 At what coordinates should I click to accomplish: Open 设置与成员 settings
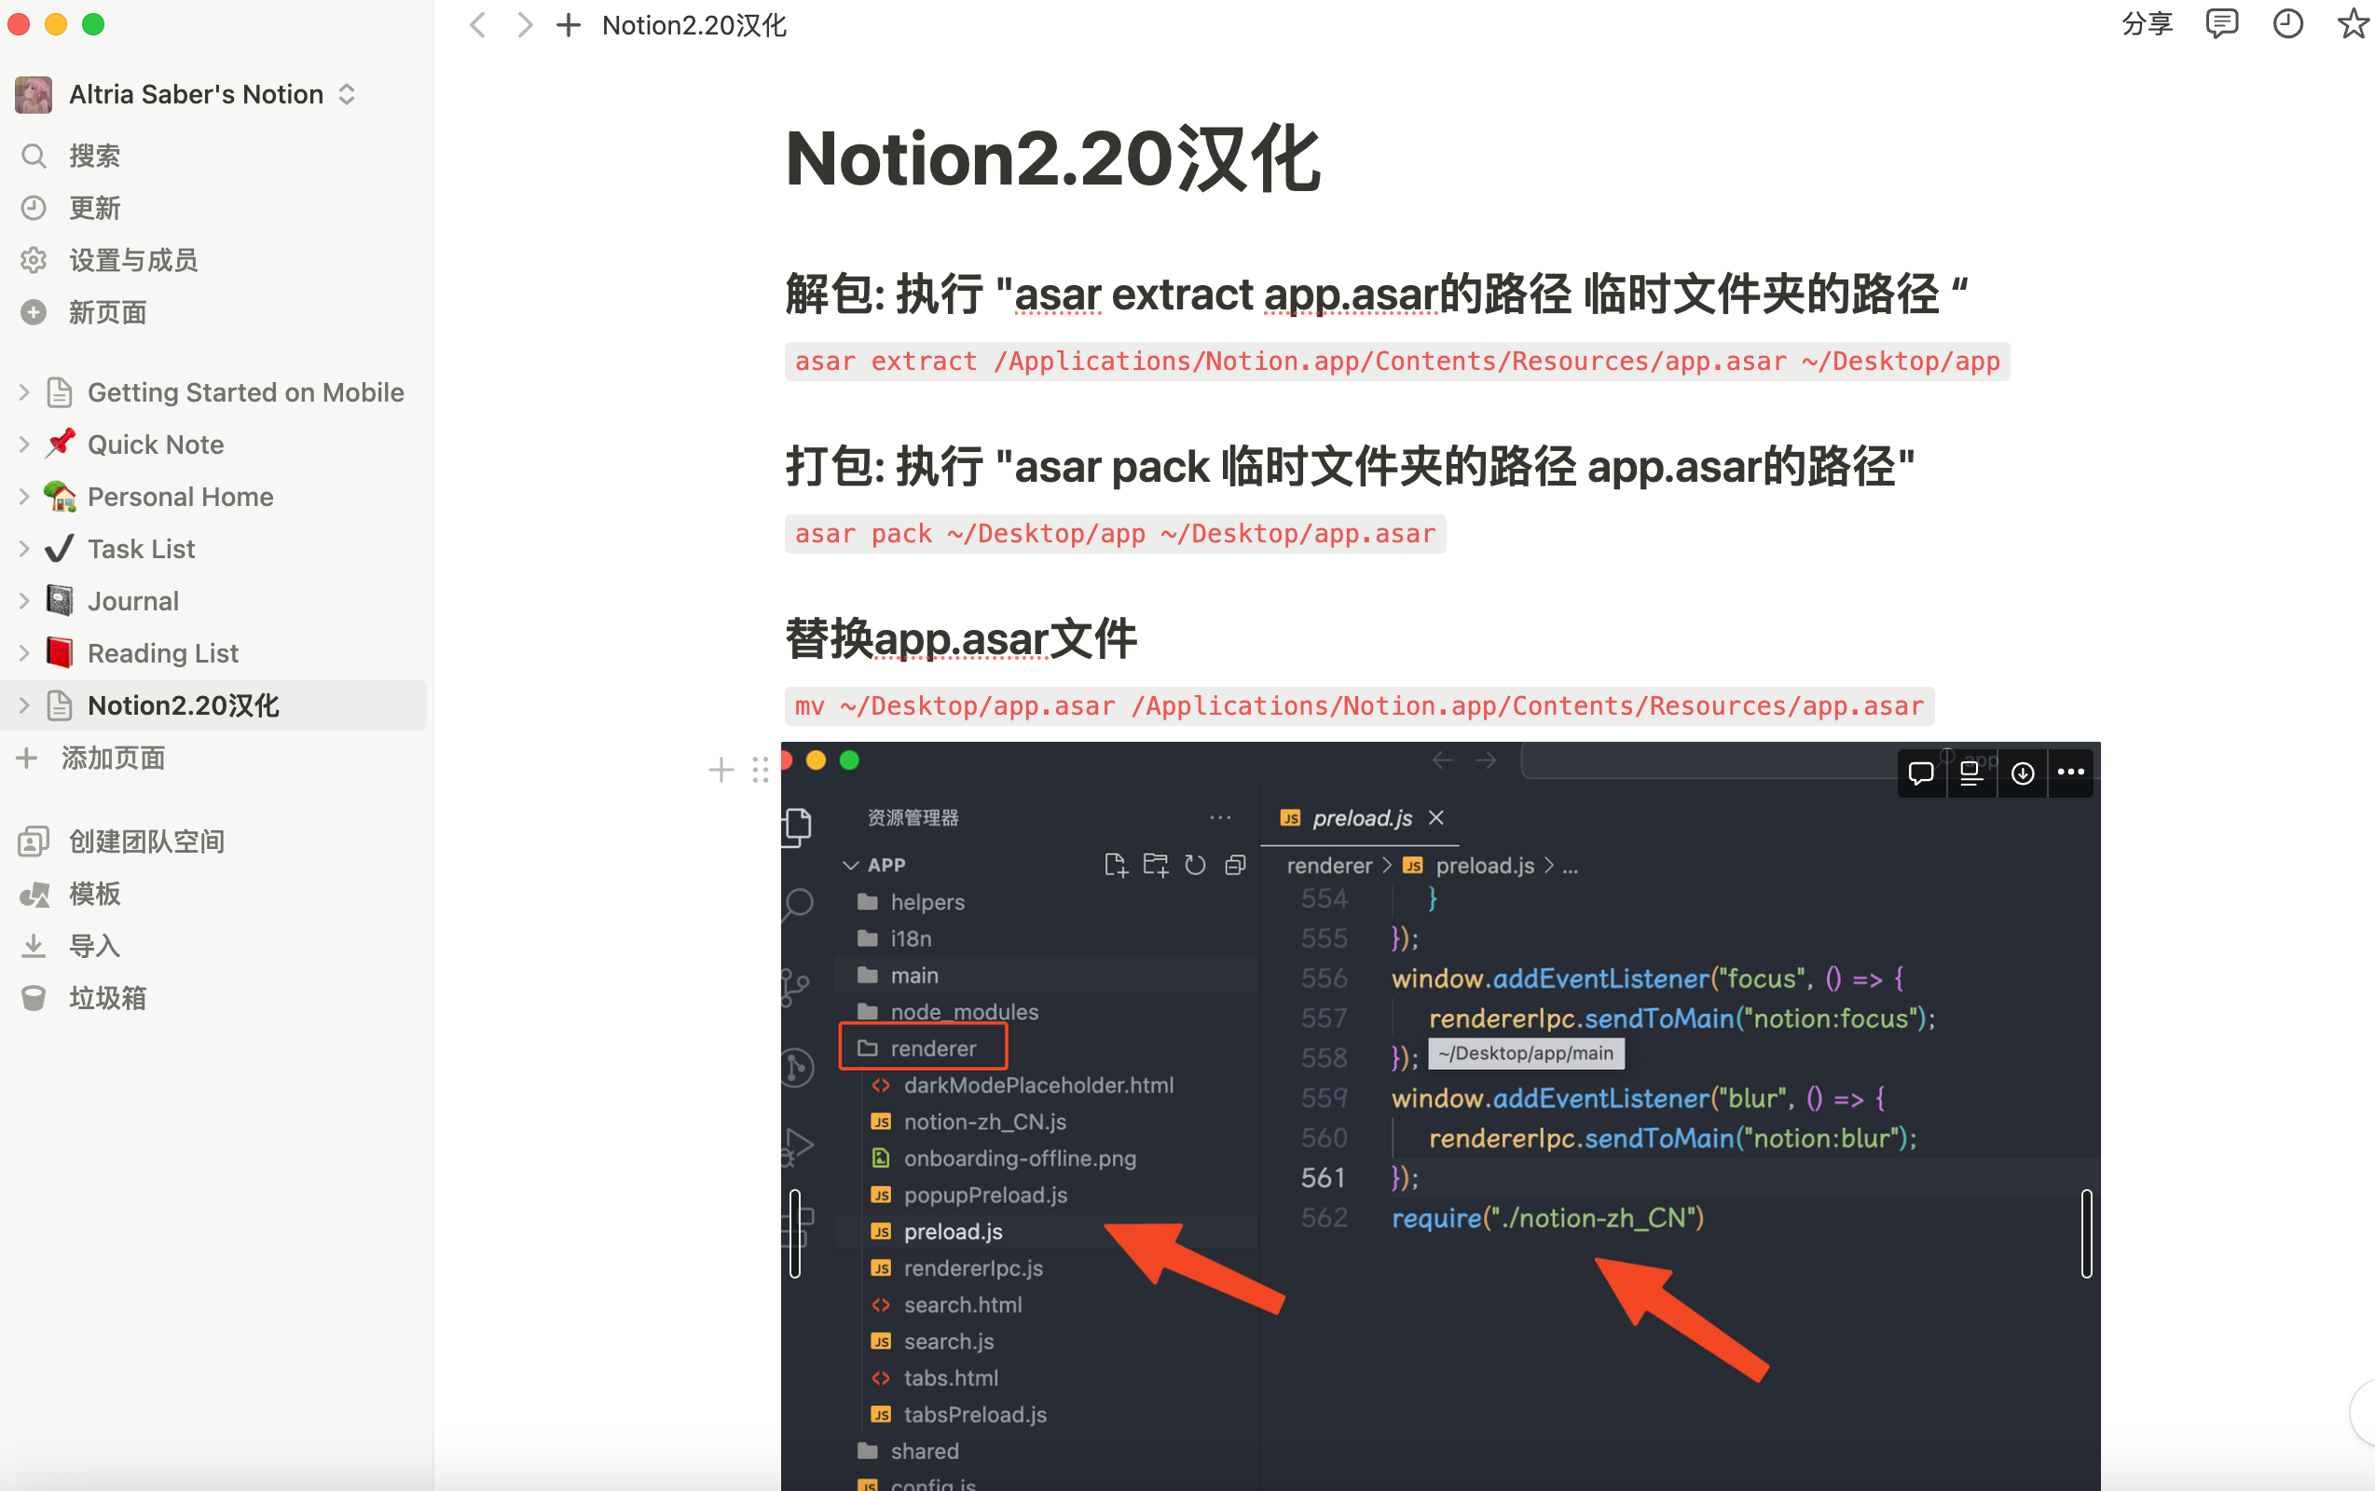(133, 259)
